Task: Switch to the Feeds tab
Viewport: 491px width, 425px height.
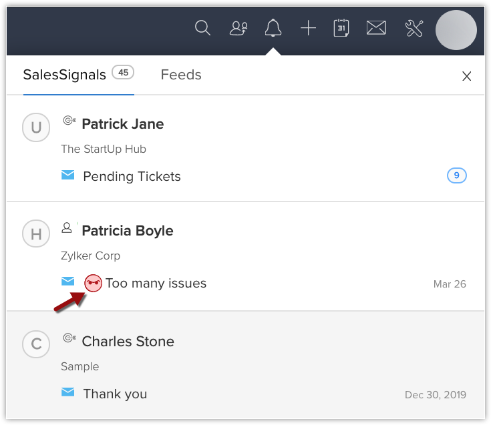Action: click(x=181, y=75)
